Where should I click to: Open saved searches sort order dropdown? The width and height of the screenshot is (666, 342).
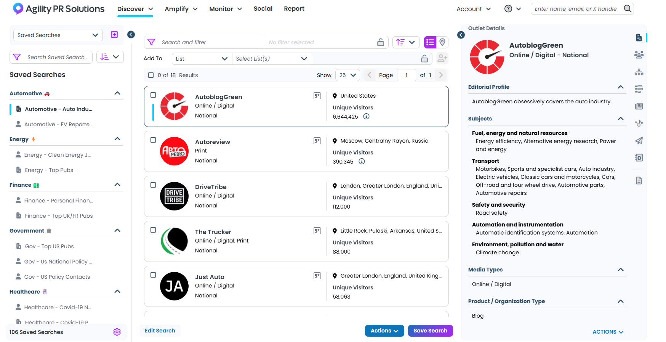coord(110,57)
